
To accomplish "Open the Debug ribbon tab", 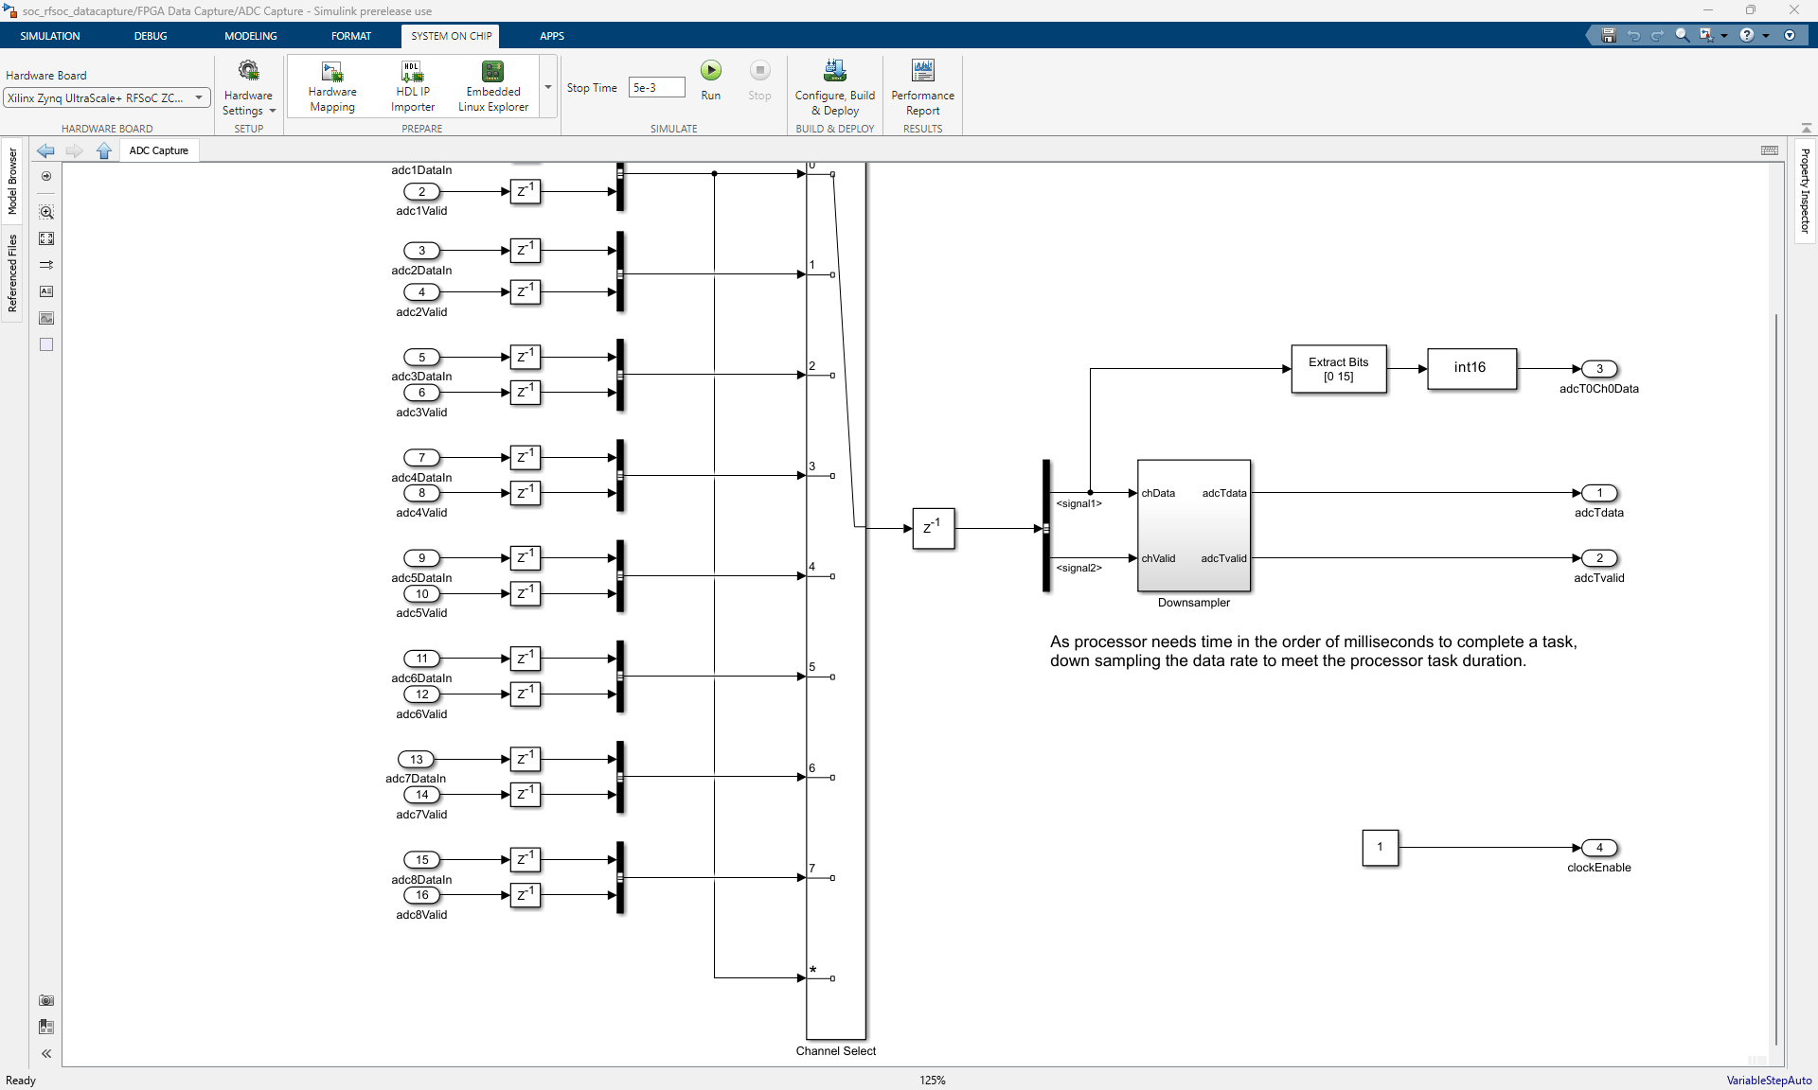I will (150, 36).
